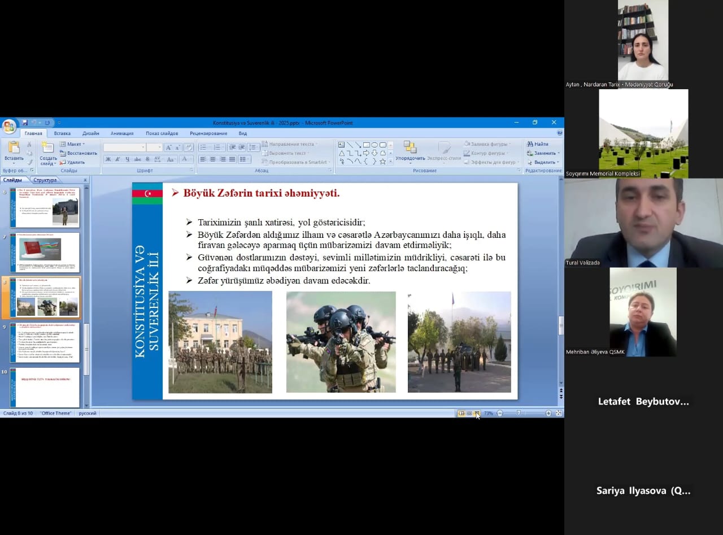The image size is (723, 535).
Task: Select the star shape in shapes gallery
Action: (x=382, y=162)
